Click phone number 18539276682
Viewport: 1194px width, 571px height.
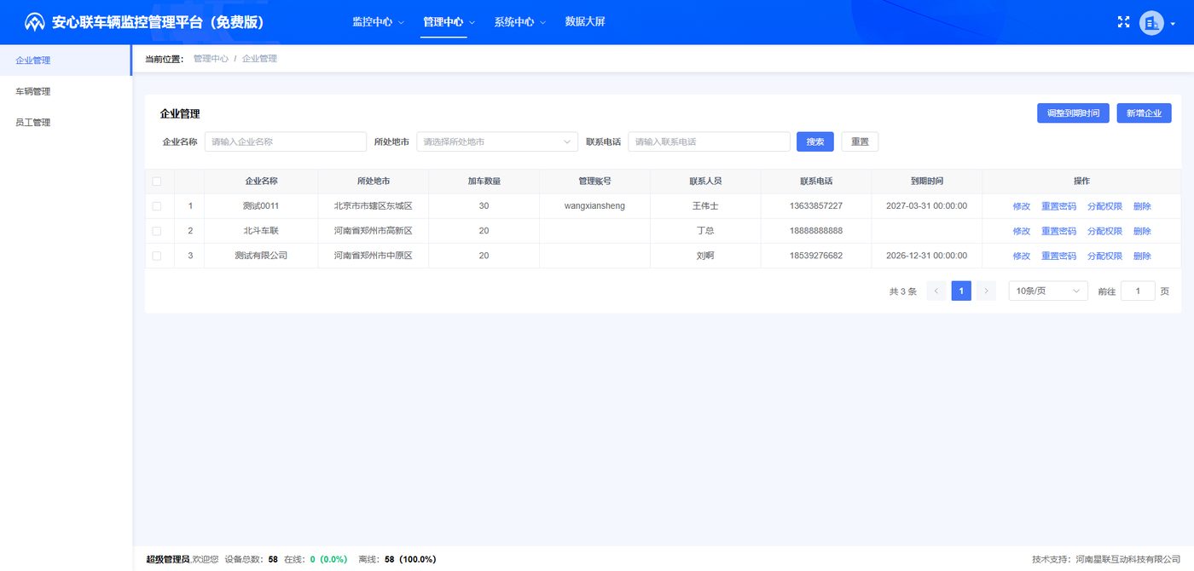(x=816, y=256)
